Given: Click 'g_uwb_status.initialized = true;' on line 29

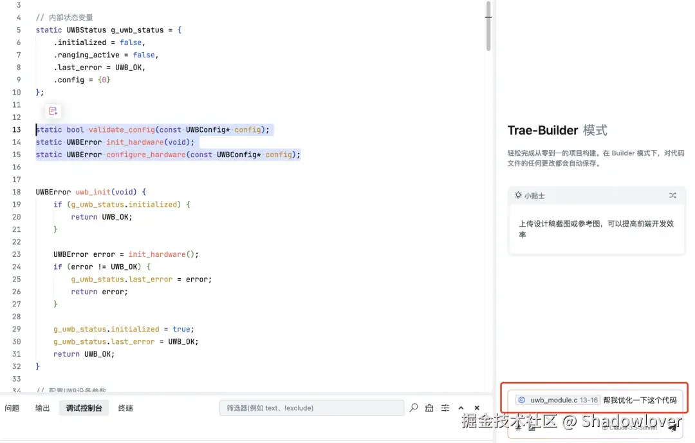Looking at the screenshot, I should (x=124, y=329).
